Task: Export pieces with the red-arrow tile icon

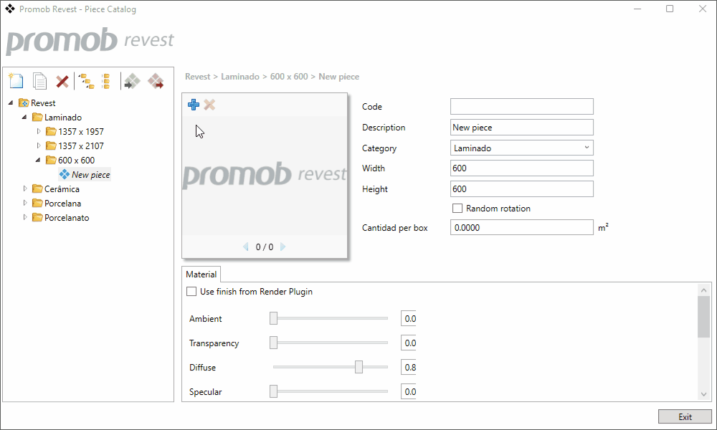Action: [x=156, y=81]
